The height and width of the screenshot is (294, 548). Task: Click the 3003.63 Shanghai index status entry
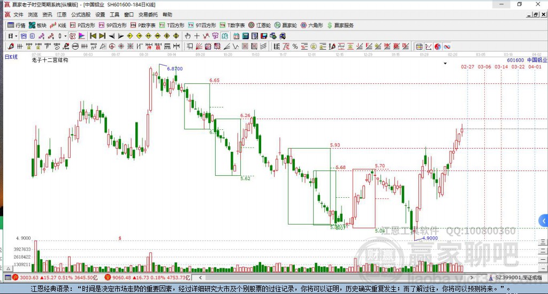[x=55, y=277]
